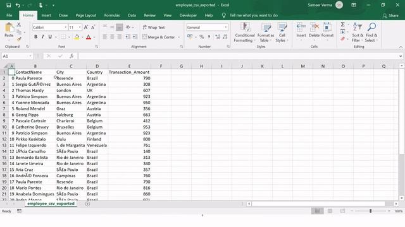
Task: Open Conditional Formatting dropdown
Action: [x=244, y=32]
